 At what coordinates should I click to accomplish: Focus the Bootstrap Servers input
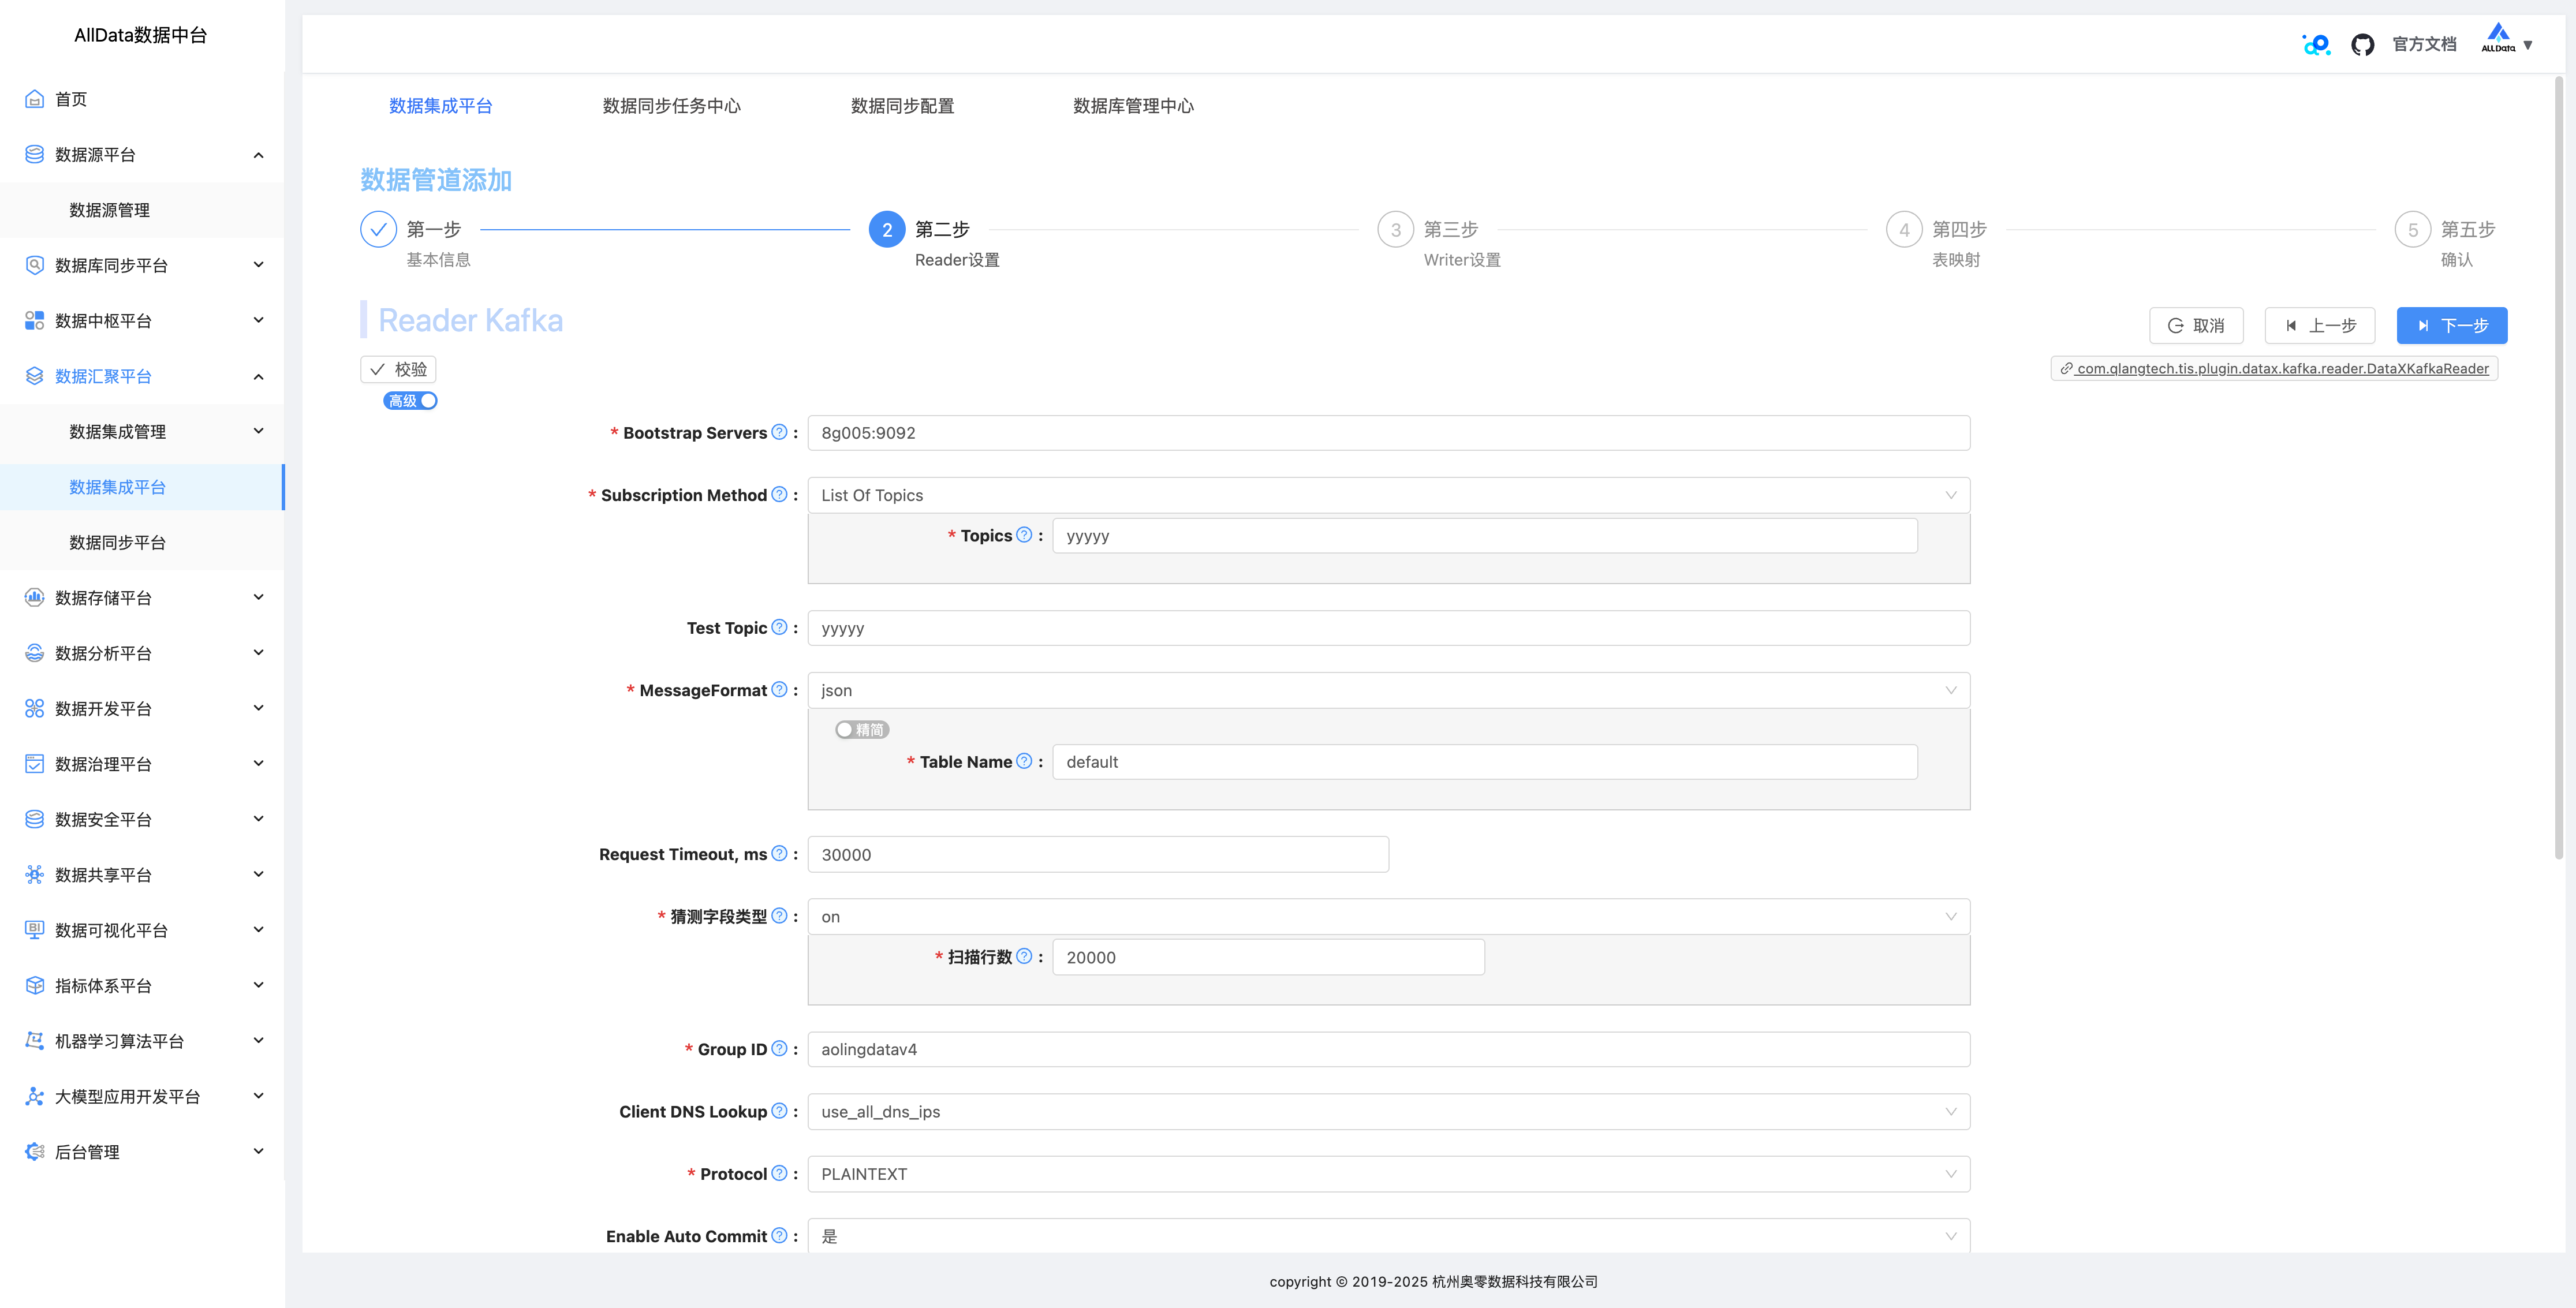(x=1388, y=433)
